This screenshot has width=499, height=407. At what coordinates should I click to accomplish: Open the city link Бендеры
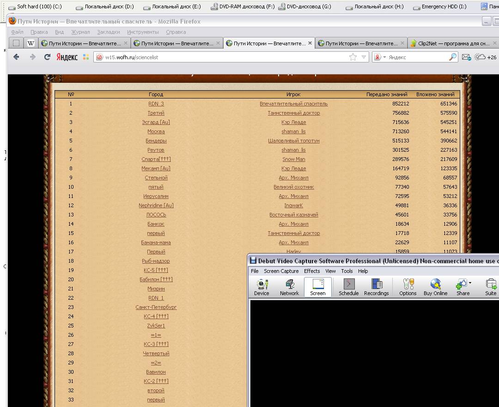(x=156, y=141)
